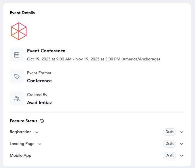Screen dimensions: 195x168
Task: Click the event date and time text
Action: [93, 59]
